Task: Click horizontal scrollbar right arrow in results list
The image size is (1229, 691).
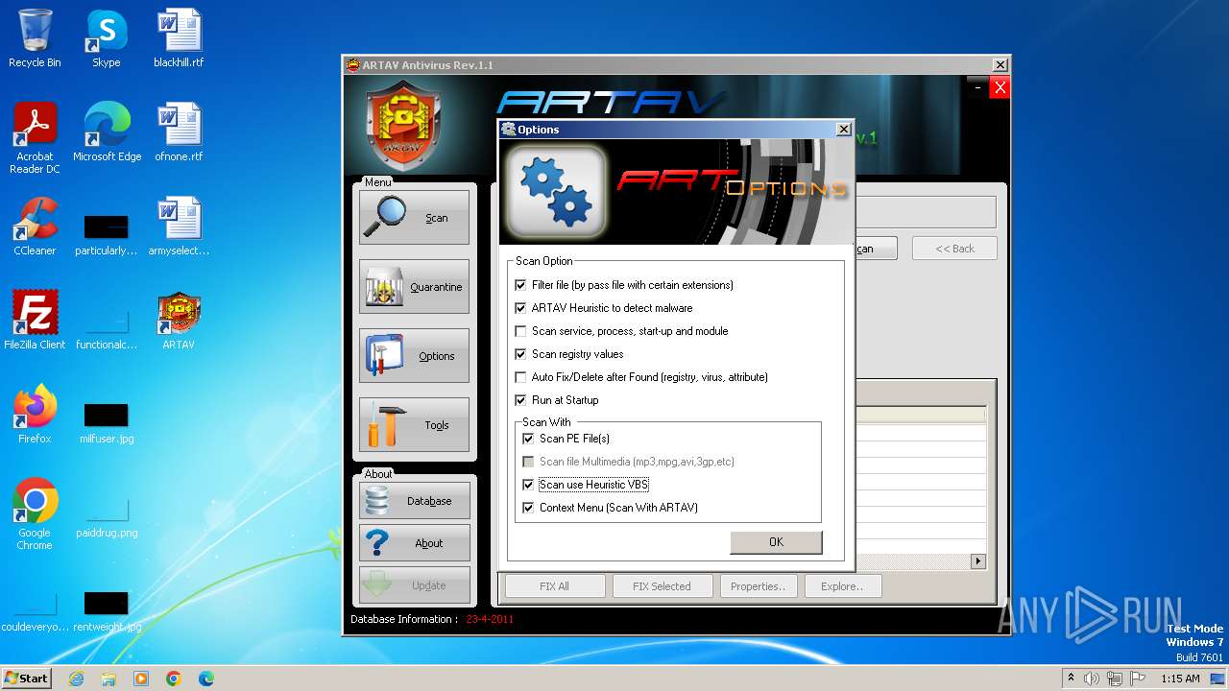Action: (x=978, y=561)
